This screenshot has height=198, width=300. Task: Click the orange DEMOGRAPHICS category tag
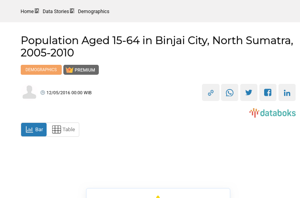(x=41, y=70)
